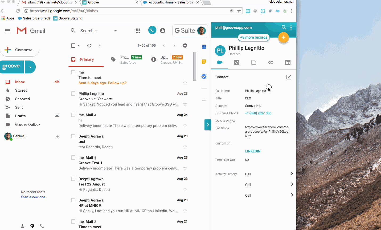Image resolution: width=381 pixels, height=230 pixels.
Task: Click the email list scrollbar
Action: pos(195,66)
